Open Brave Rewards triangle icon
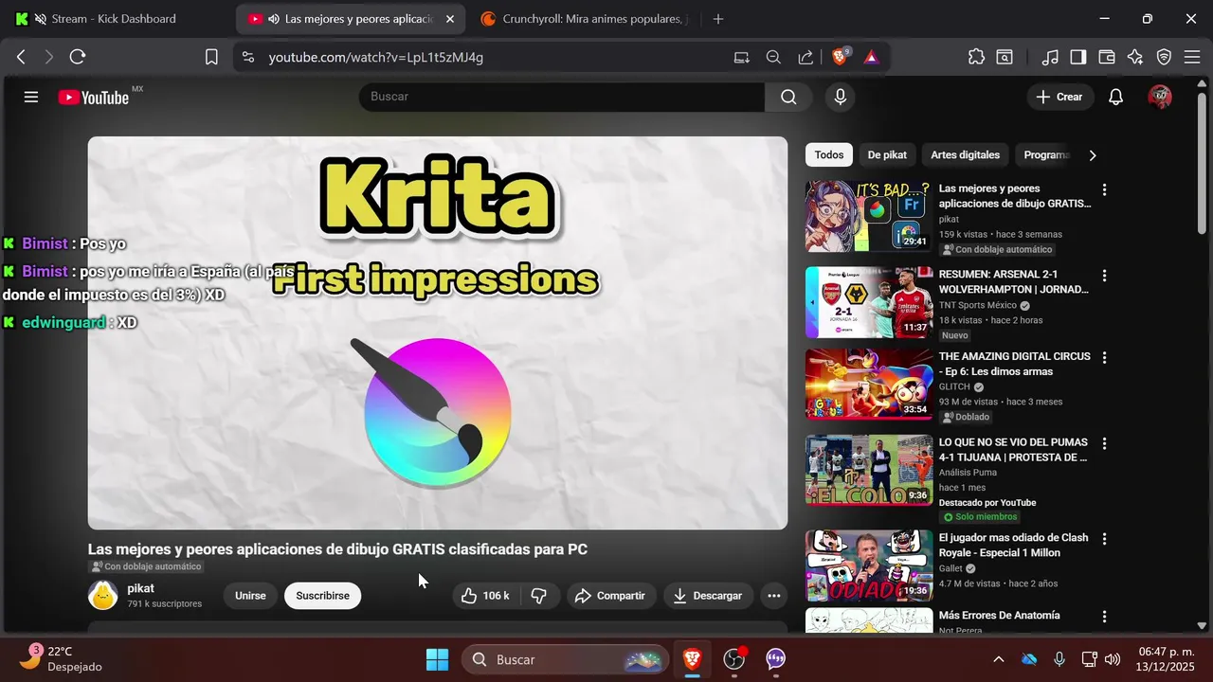This screenshot has height=682, width=1213. pyautogui.click(x=871, y=57)
